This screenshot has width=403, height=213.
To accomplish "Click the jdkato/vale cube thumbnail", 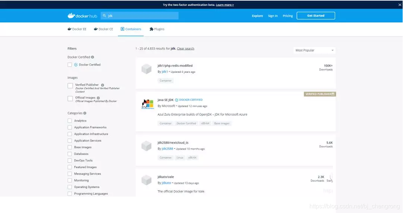I will pos(147,180).
